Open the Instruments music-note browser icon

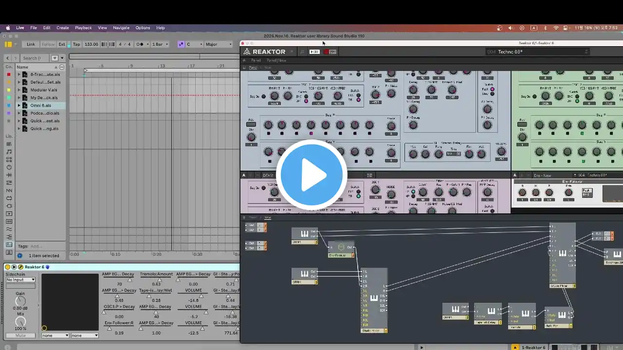9,152
